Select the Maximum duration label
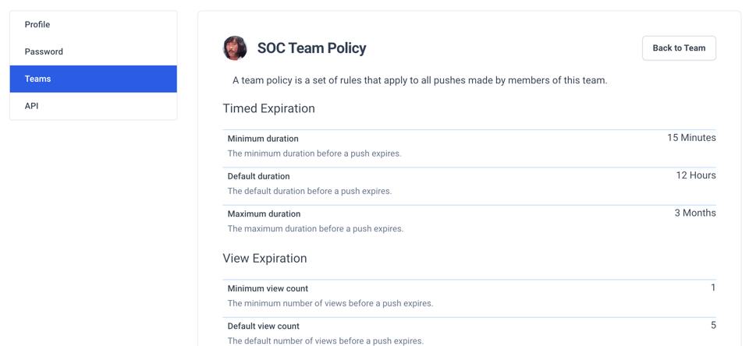Image resolution: width=749 pixels, height=346 pixels. [x=264, y=214]
